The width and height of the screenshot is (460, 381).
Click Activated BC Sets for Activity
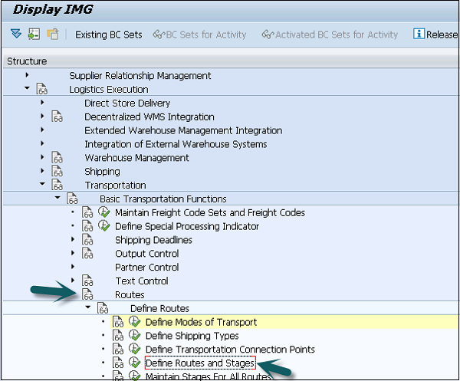[x=330, y=34]
